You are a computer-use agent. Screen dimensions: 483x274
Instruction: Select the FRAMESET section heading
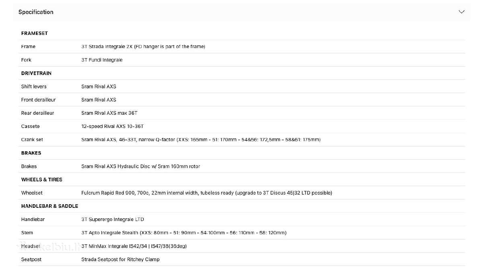(35, 33)
